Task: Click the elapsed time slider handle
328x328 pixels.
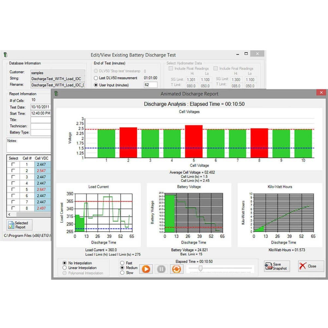Action: coord(200,268)
